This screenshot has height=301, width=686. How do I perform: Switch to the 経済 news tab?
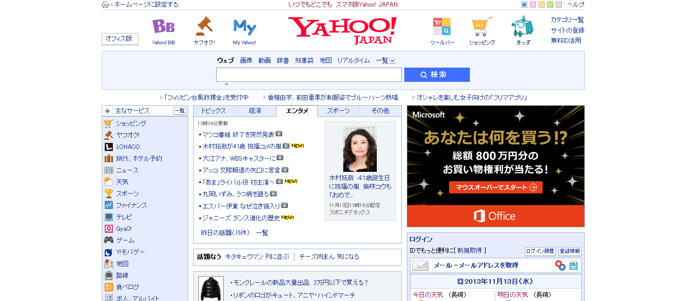click(255, 111)
